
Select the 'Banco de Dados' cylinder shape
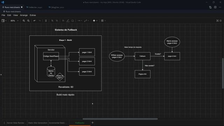tap(51, 72)
